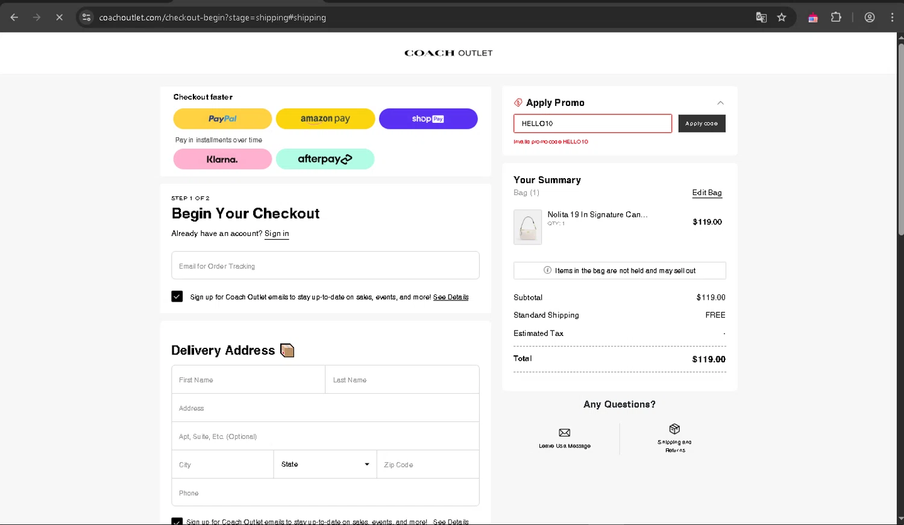Viewport: 904px width, 525px height.
Task: Click the Total amount $119.00
Action: (x=709, y=359)
